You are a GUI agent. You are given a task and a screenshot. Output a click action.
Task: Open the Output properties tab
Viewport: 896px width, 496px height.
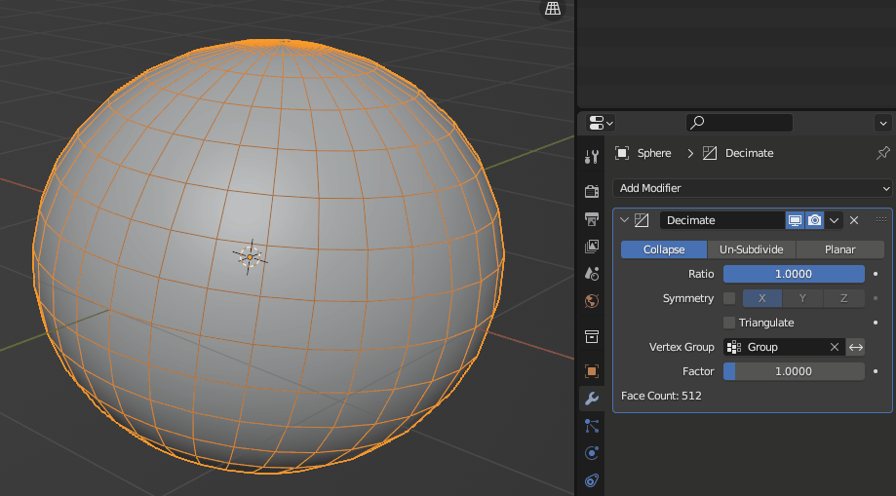coord(591,218)
